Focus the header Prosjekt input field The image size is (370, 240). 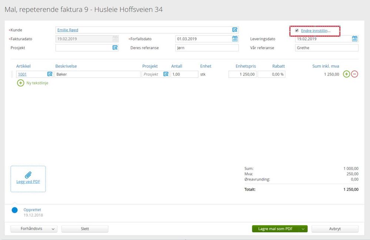(87, 48)
